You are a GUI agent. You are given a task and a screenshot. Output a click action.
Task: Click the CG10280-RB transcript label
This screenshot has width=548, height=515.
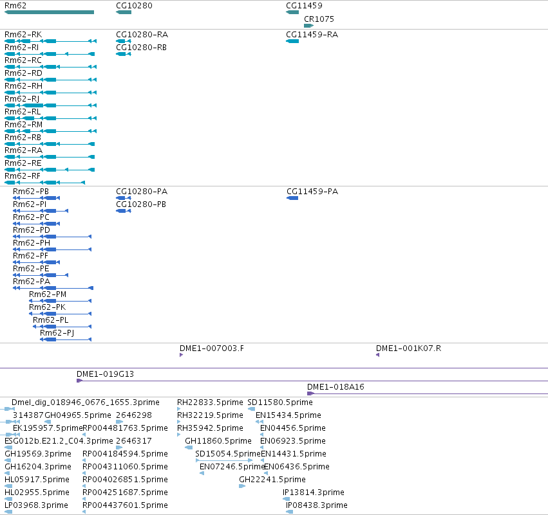coord(141,48)
